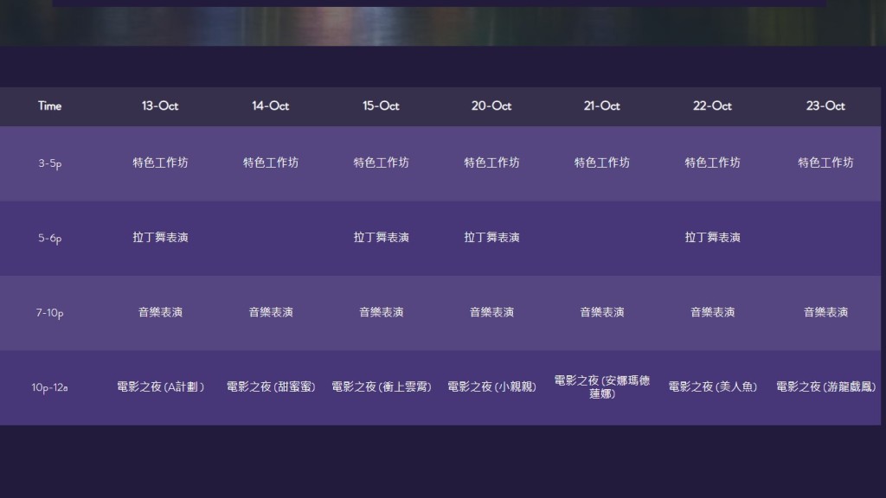Click 電影之夜 (A計劃) cell
This screenshot has height=498, width=886.
pos(160,386)
